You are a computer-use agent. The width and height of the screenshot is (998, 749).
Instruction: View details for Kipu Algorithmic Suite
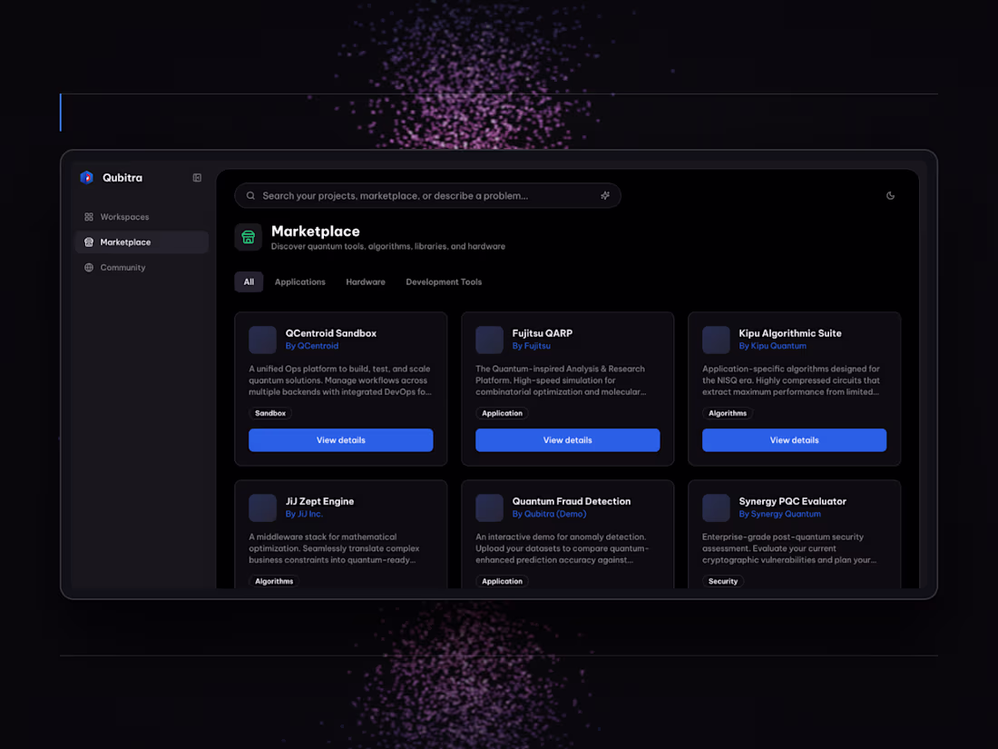[795, 440]
